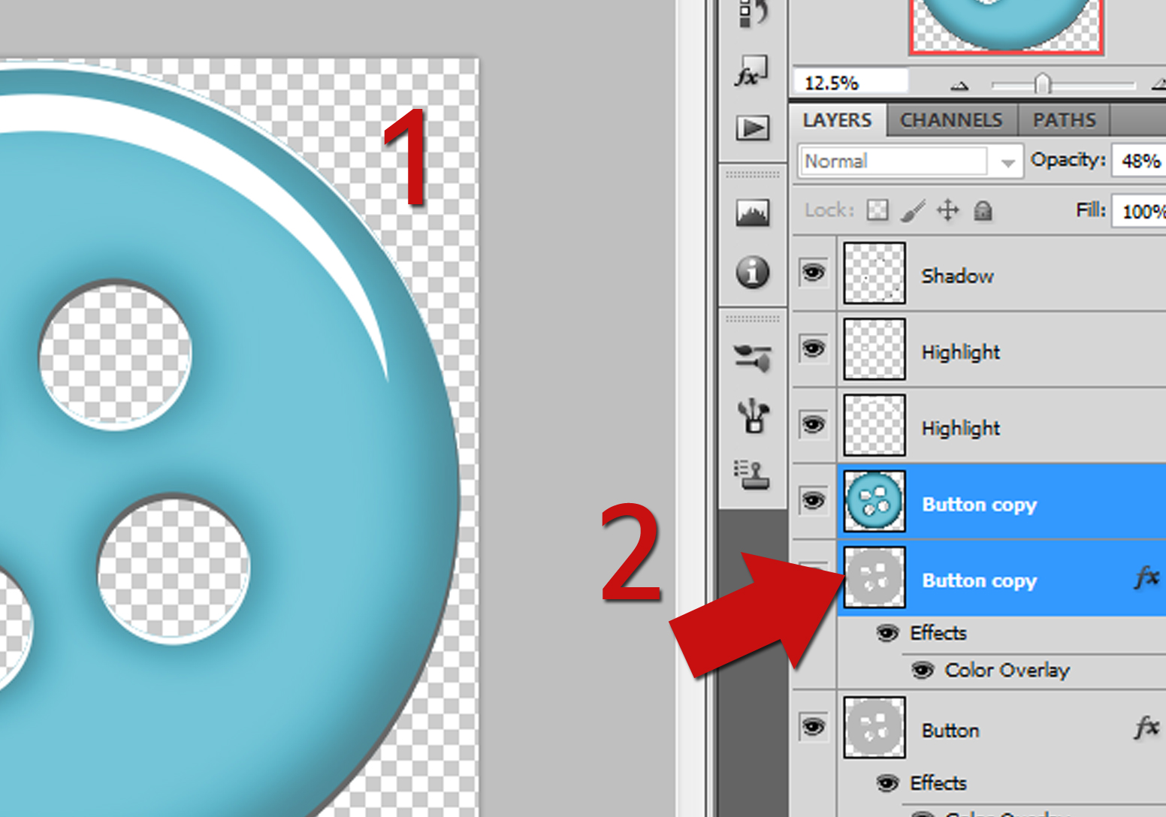
Task: Open the History panel icon at top
Action: (752, 14)
